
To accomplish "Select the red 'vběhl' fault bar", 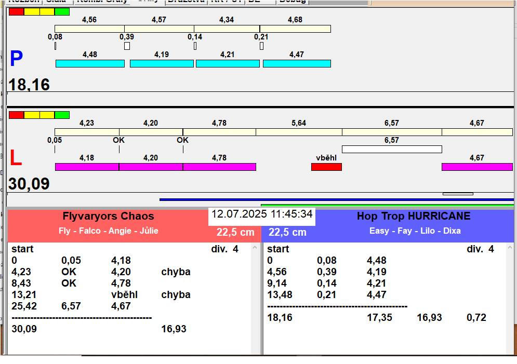I will (326, 167).
